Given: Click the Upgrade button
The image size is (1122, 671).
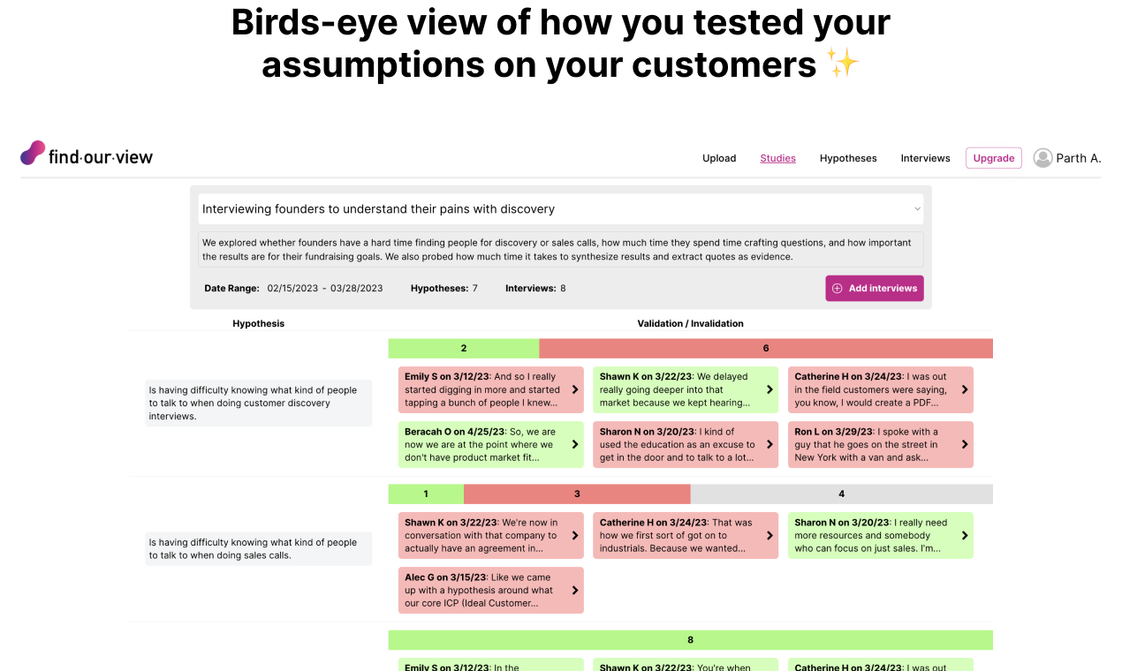Looking at the screenshot, I should point(993,157).
